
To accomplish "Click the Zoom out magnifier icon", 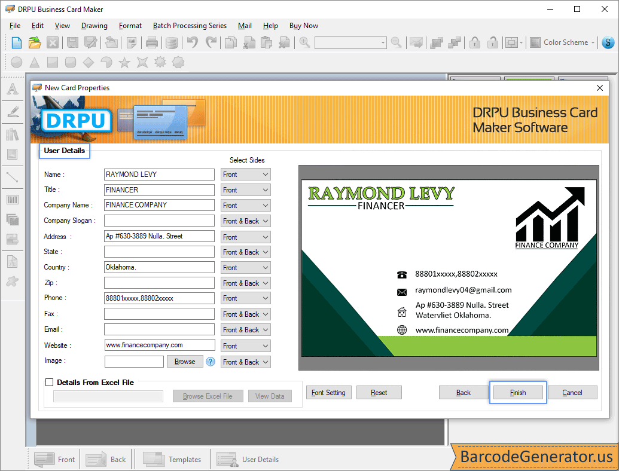I will 396,42.
